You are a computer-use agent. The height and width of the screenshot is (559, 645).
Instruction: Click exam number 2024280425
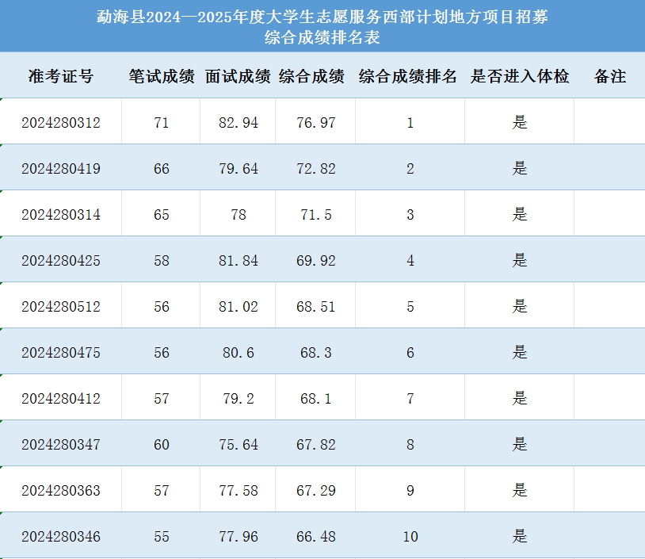click(61, 261)
